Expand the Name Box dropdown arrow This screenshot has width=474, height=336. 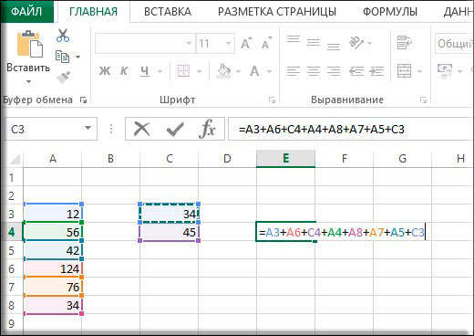click(88, 129)
